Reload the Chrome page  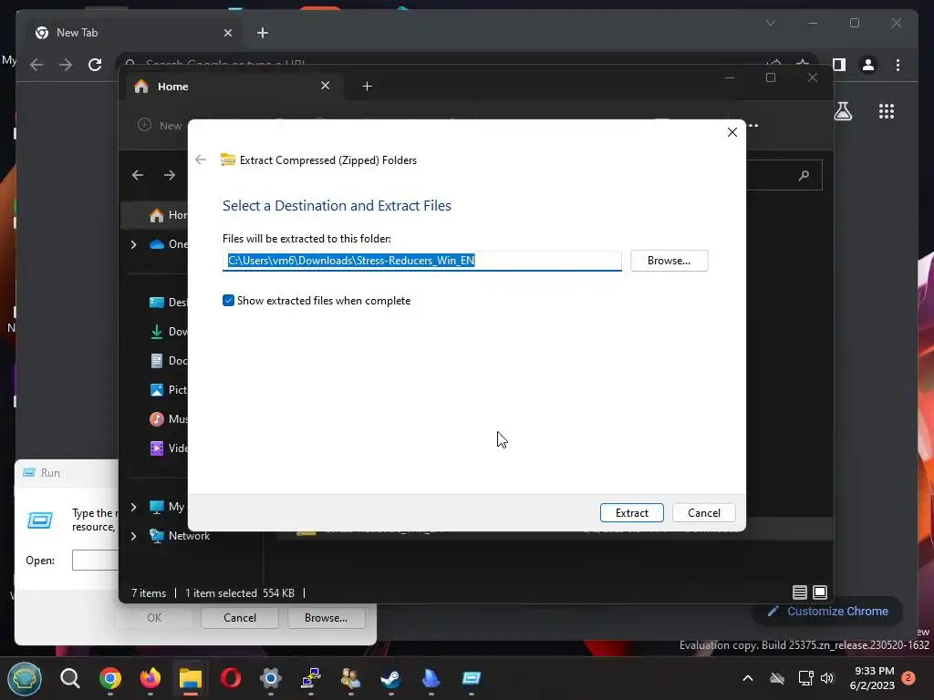click(x=95, y=65)
